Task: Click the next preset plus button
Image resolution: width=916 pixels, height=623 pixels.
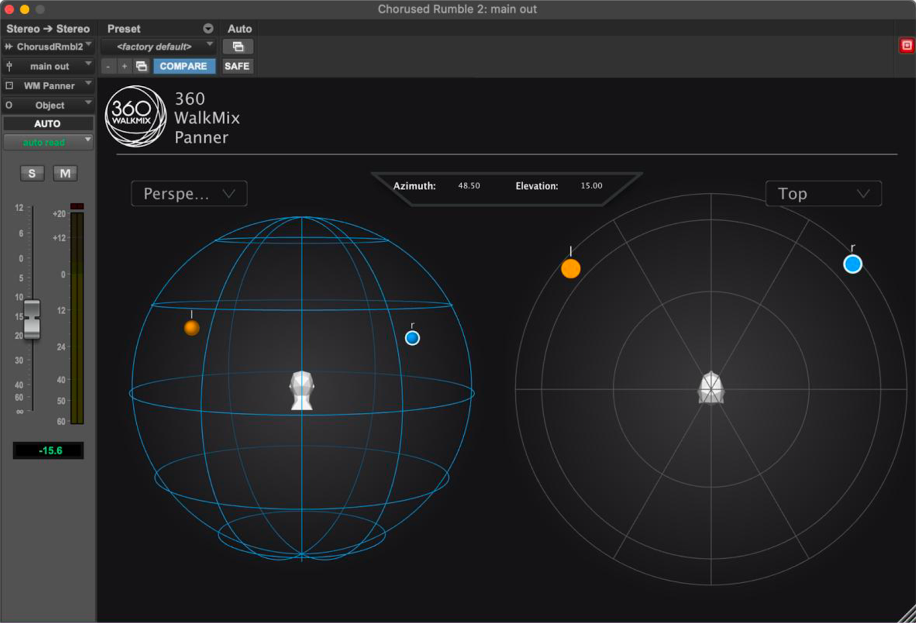Action: pyautogui.click(x=124, y=66)
